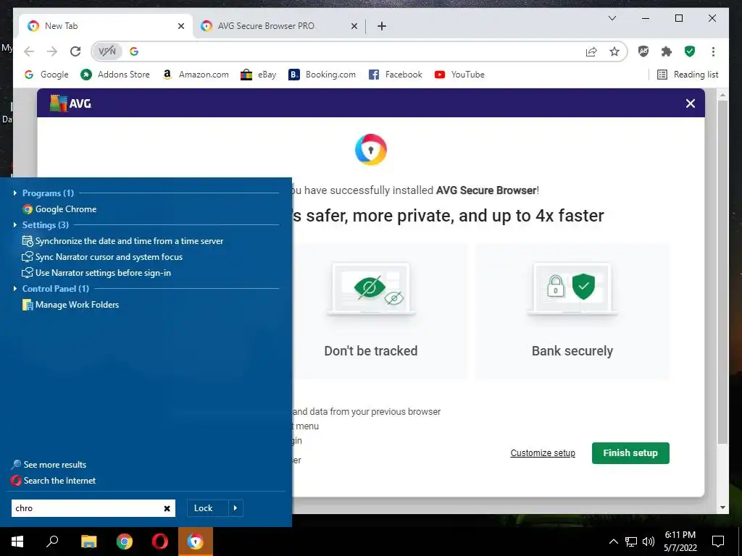The width and height of the screenshot is (742, 556).
Task: Open Use Narrator settings before sign-in
Action: pos(96,273)
